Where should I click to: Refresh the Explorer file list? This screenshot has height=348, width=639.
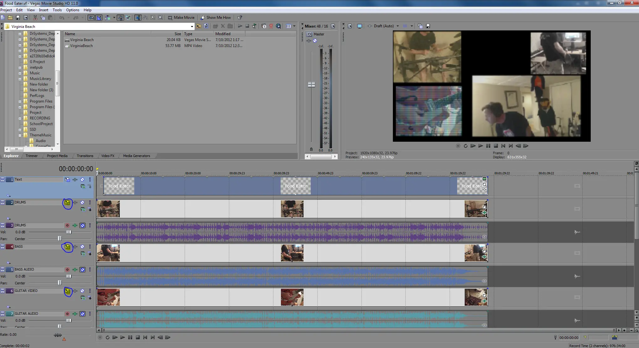(x=206, y=26)
